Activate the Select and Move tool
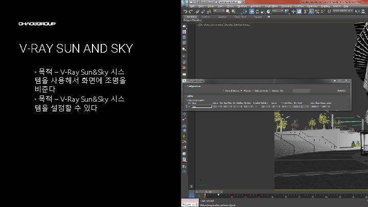Viewport: 368px width, 207px height. click(x=251, y=11)
